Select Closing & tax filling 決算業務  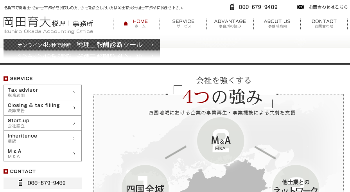click(x=43, y=108)
